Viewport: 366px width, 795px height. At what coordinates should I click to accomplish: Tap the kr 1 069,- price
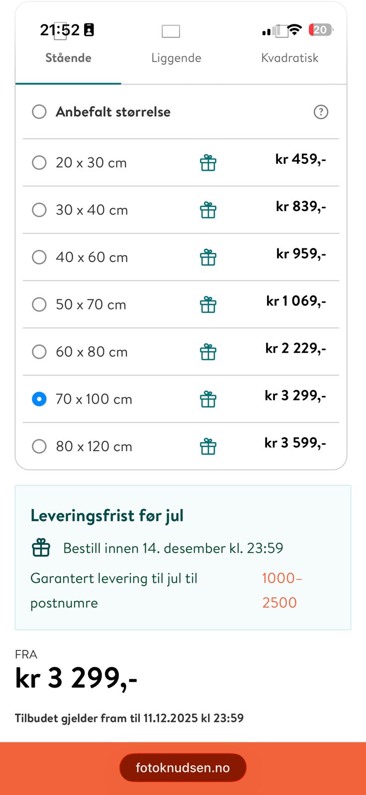(296, 301)
